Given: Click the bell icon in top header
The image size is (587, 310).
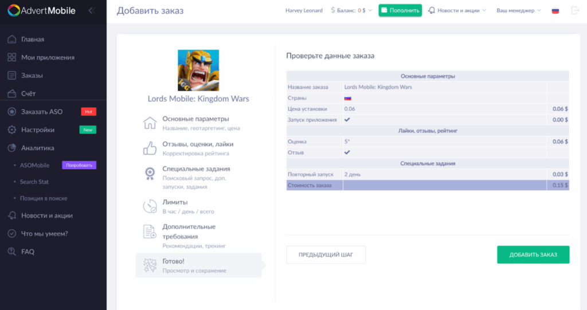Looking at the screenshot, I should tap(432, 10).
